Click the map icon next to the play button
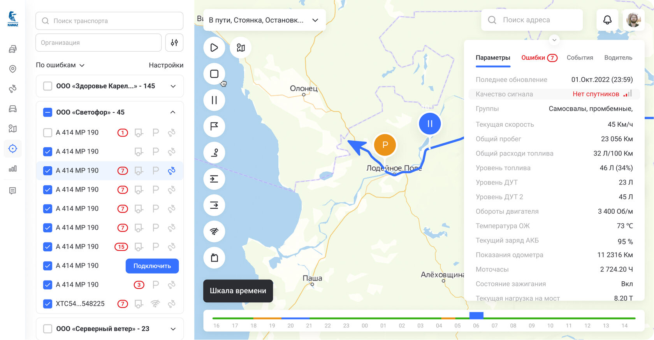This screenshot has height=340, width=654. (x=241, y=48)
